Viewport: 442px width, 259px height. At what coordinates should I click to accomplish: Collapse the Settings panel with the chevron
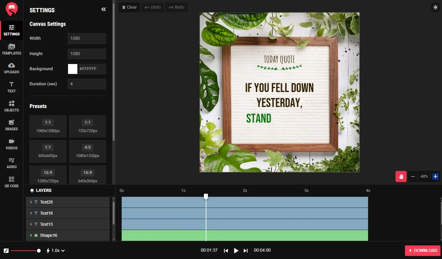point(103,9)
